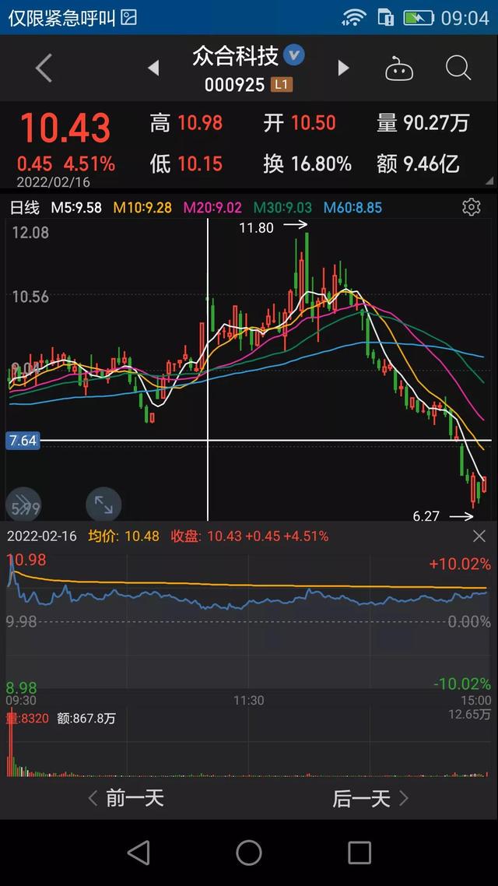
Task: Tap the 10.56 price axis label
Action: [x=30, y=297]
